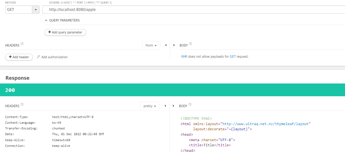Viewport: 345px width, 152px height.
Task: Click the URL field with localhost:8080/apple
Action: (x=194, y=10)
